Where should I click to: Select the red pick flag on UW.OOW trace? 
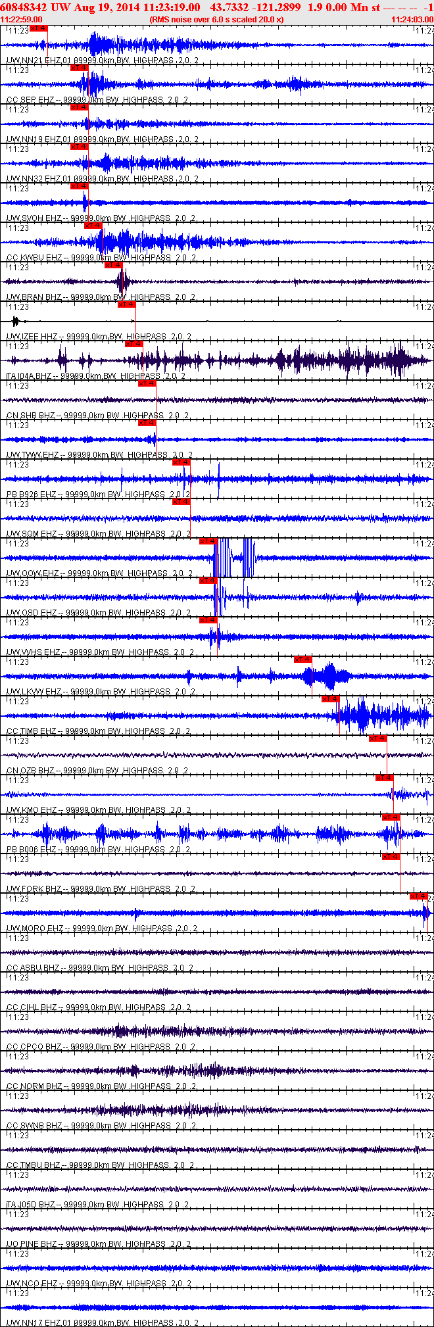click(208, 541)
